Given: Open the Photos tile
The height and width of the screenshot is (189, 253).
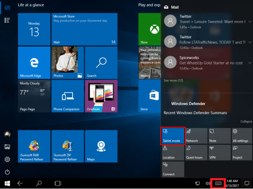Looking at the screenshot, I should pos(68,63).
